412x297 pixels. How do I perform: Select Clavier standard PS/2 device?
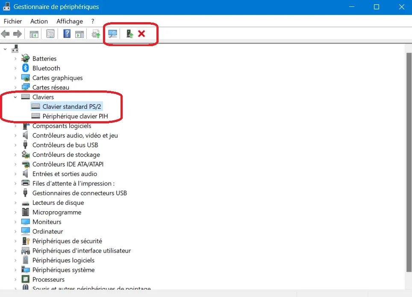tap(72, 107)
